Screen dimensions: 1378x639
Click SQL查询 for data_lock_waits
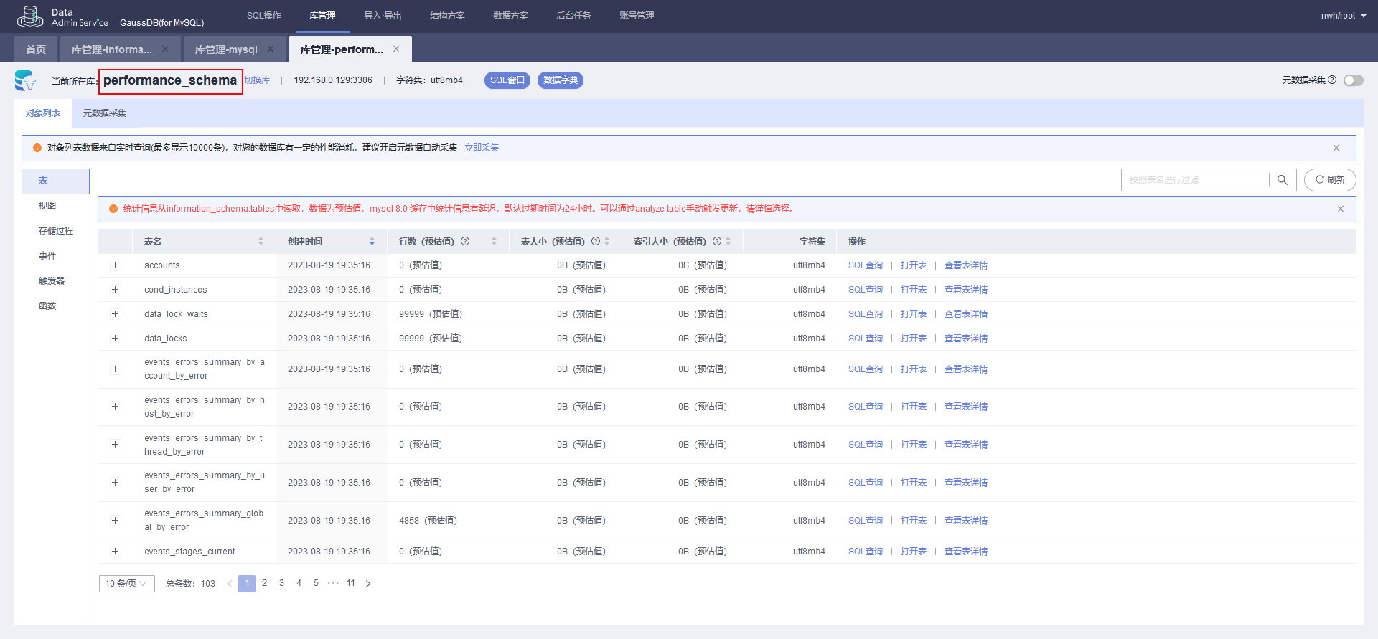click(866, 314)
